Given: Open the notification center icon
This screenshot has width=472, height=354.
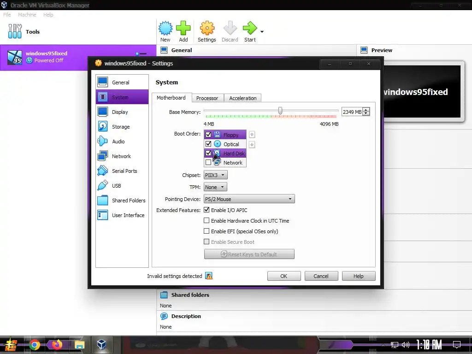Looking at the screenshot, I should point(457,345).
